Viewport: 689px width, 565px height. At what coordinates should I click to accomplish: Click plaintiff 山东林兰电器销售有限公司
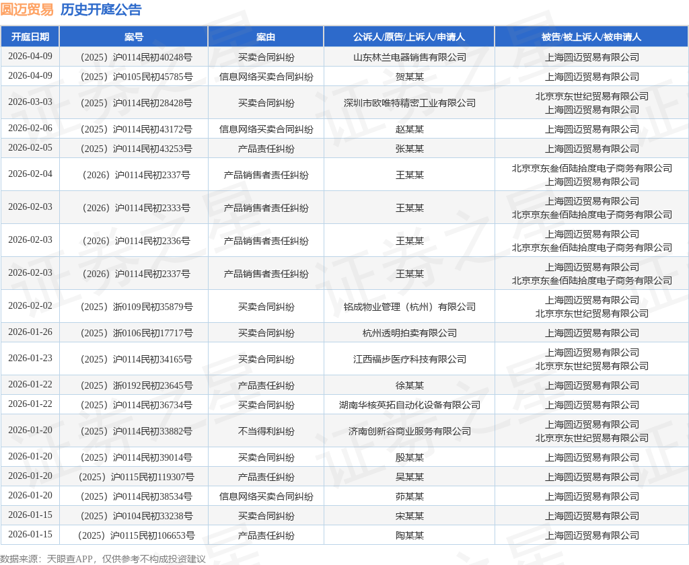pos(410,57)
